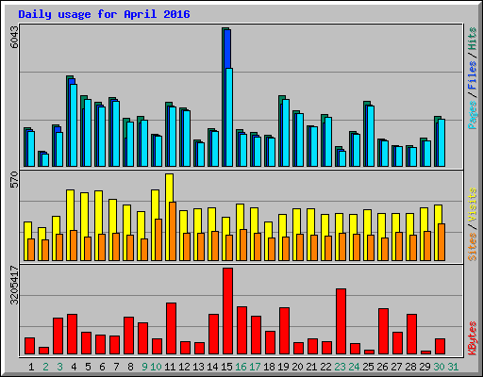Click the 3205417 axis value
The width and height of the screenshot is (483, 377).
point(14,285)
